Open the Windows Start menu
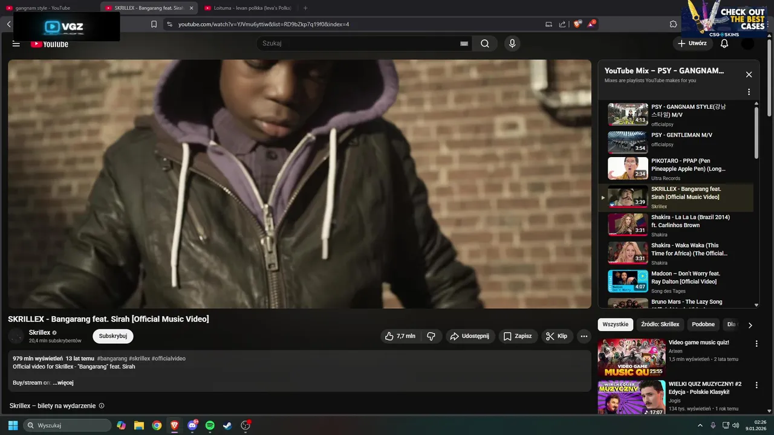Viewport: 774px width, 435px height. (13, 425)
